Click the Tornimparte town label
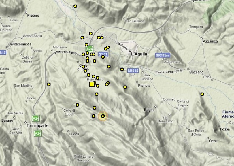The height and width of the screenshot is (166, 234). (x=37, y=126)
